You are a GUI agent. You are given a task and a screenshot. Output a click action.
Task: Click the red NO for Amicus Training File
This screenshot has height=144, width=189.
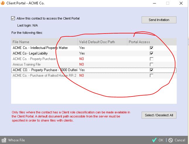tap(82, 64)
